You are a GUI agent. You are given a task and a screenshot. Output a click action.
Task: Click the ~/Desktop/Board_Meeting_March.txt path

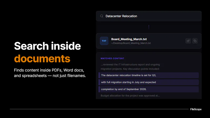coord(131,43)
